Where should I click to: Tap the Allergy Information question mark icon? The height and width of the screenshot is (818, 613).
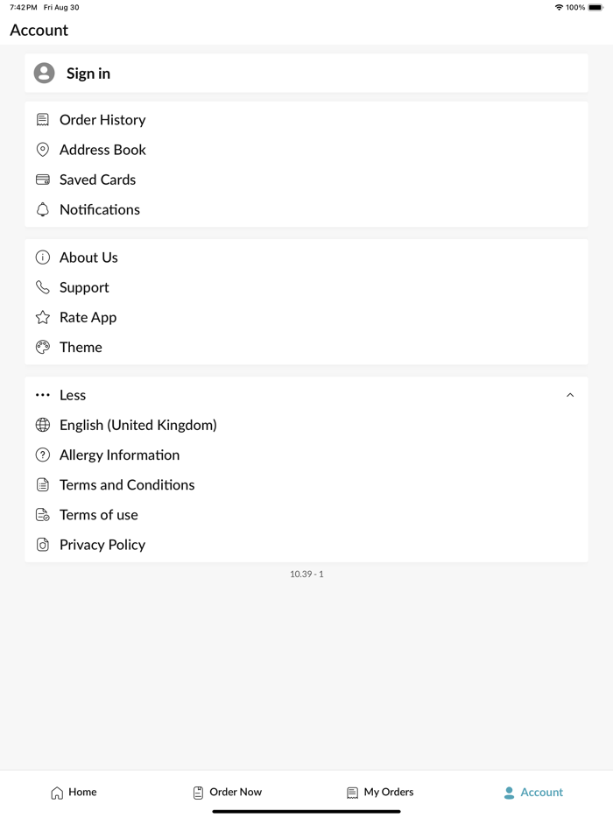pos(43,455)
